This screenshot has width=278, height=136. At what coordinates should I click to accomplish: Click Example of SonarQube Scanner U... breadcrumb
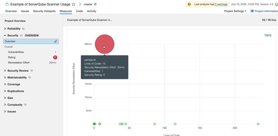90,20
